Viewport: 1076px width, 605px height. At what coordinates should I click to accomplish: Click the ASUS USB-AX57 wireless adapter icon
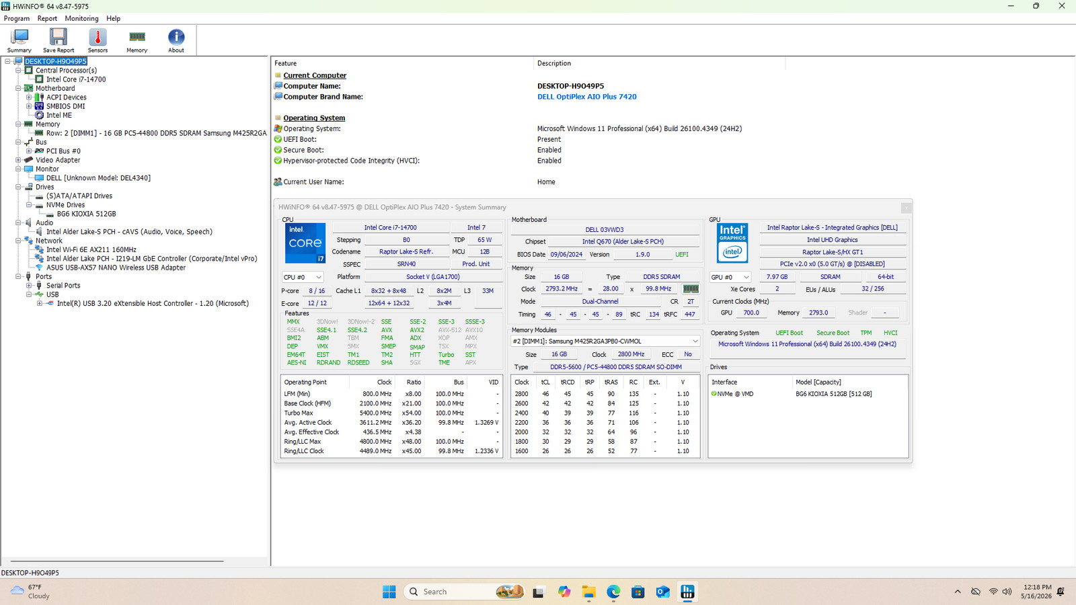pyautogui.click(x=40, y=268)
